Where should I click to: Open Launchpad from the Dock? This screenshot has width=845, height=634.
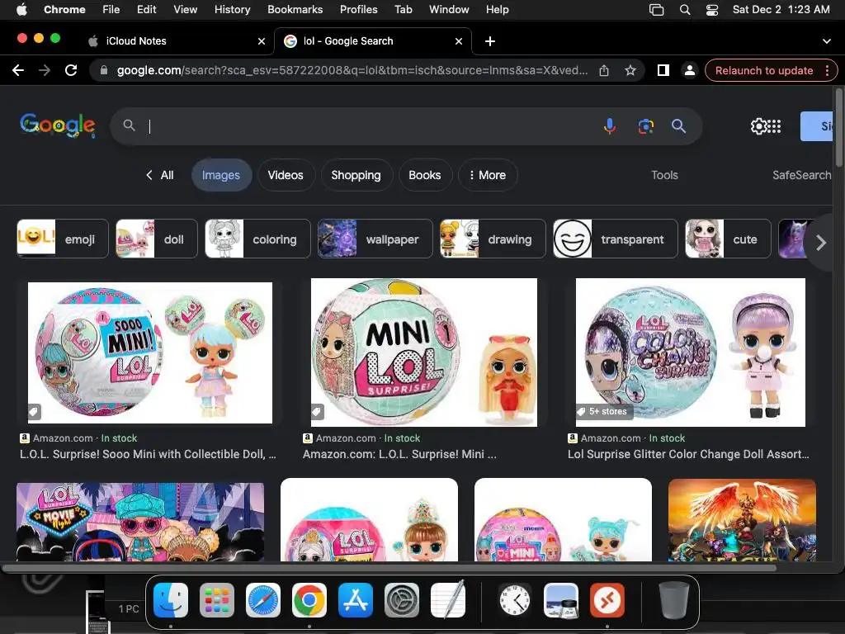(x=217, y=600)
